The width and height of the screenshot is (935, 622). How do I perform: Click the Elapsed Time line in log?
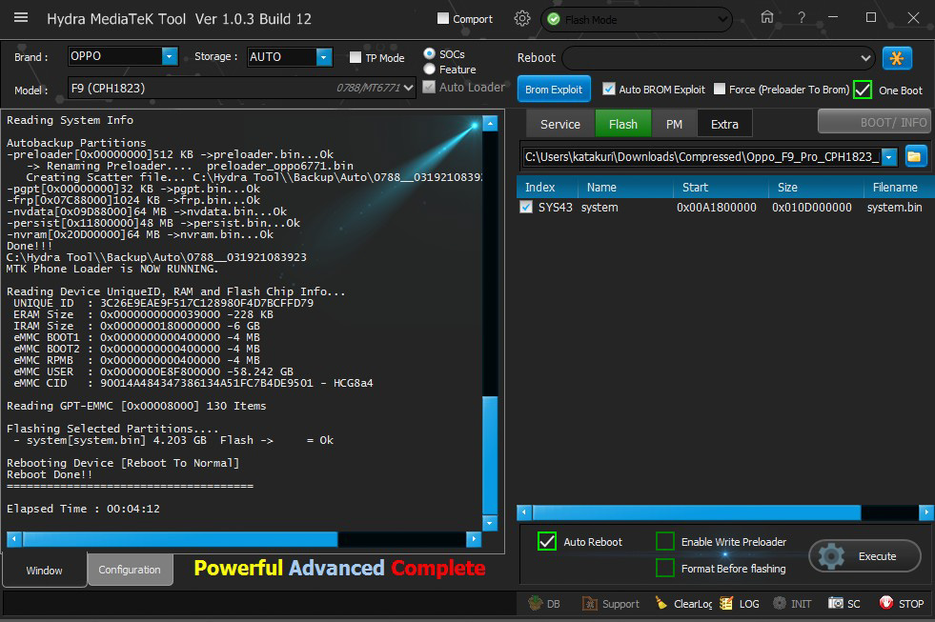pyautogui.click(x=83, y=509)
